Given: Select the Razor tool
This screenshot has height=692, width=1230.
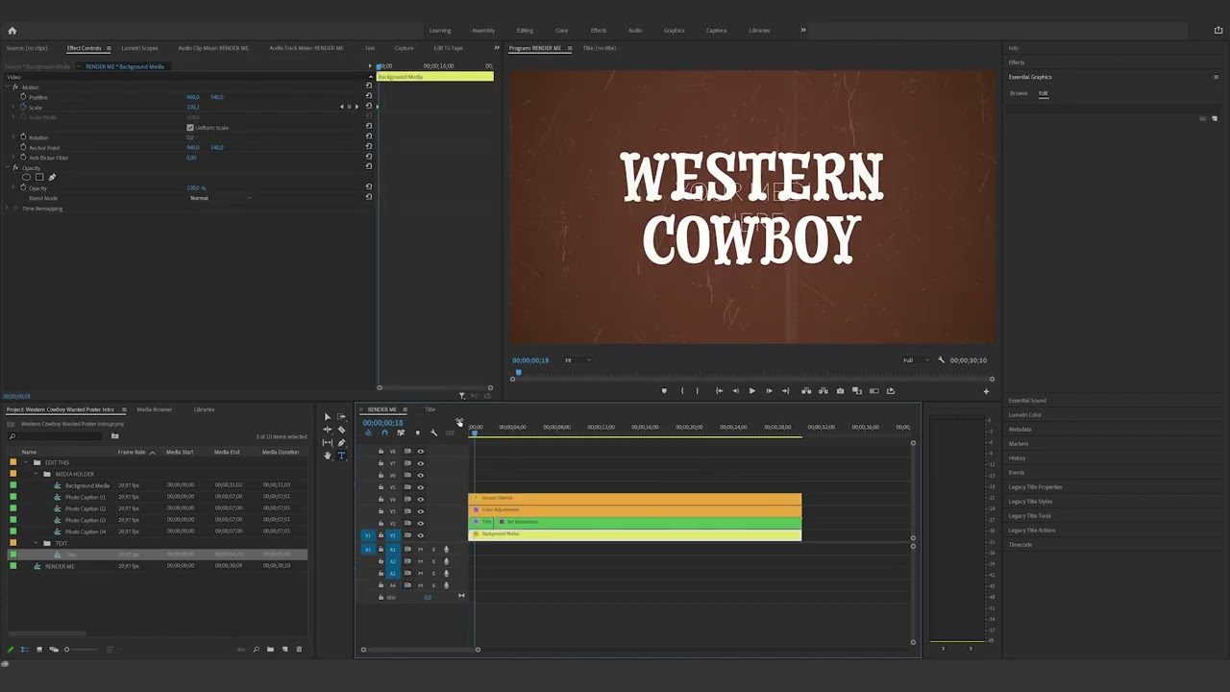Looking at the screenshot, I should (341, 430).
